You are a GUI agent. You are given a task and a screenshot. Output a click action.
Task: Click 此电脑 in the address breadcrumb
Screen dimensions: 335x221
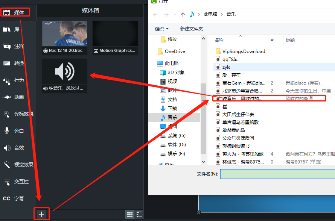coord(210,14)
